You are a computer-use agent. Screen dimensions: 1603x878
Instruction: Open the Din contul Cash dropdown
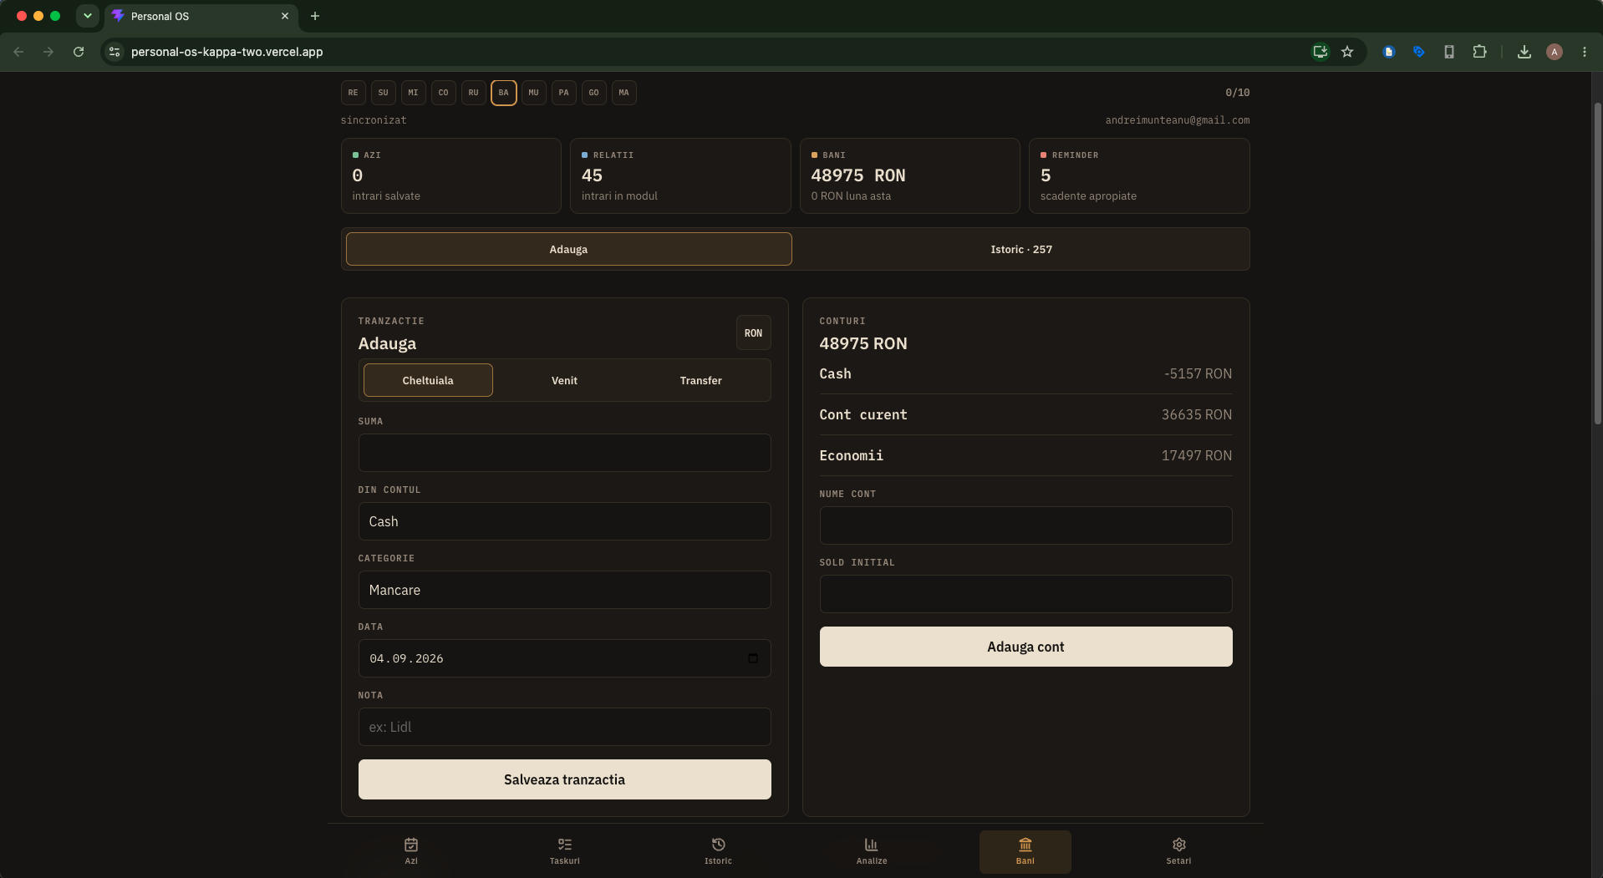(x=564, y=521)
